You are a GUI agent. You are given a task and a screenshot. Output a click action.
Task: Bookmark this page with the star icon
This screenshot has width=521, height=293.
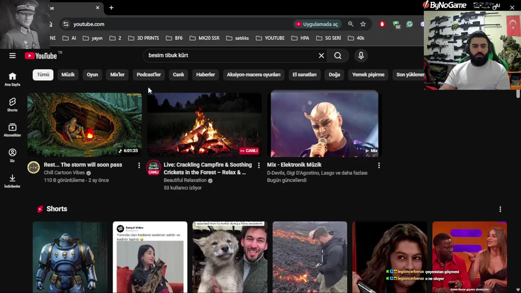[x=363, y=24]
